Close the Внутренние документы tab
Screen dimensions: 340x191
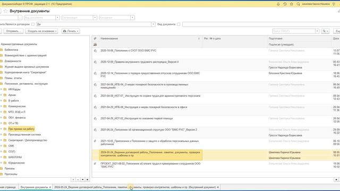(x=50, y=187)
